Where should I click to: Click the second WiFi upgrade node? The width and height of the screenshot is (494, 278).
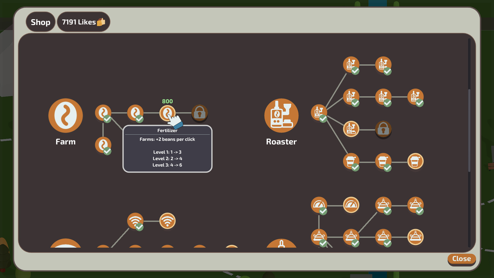pyautogui.click(x=167, y=221)
